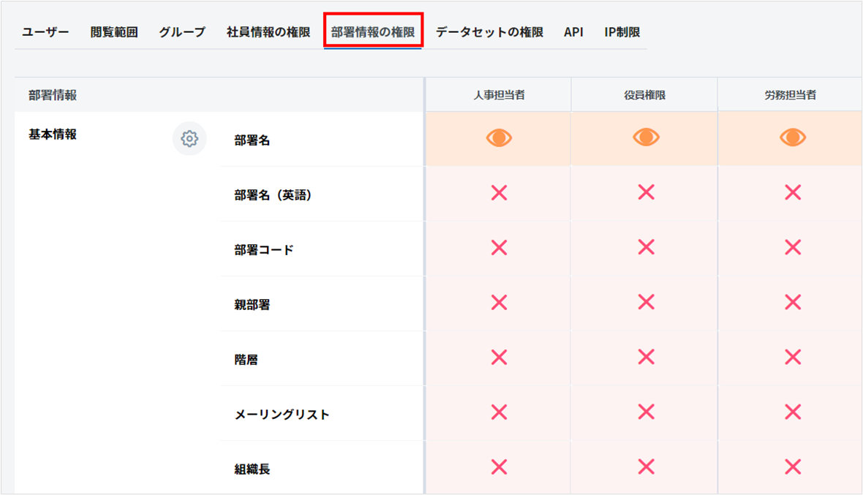This screenshot has width=863, height=495.
Task: Open the データセットの権限 tab
Action: coord(489,32)
